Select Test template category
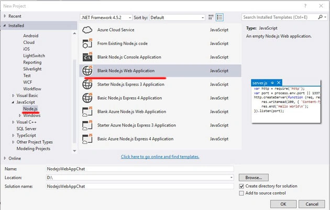The width and height of the screenshot is (330, 210). pos(27,76)
